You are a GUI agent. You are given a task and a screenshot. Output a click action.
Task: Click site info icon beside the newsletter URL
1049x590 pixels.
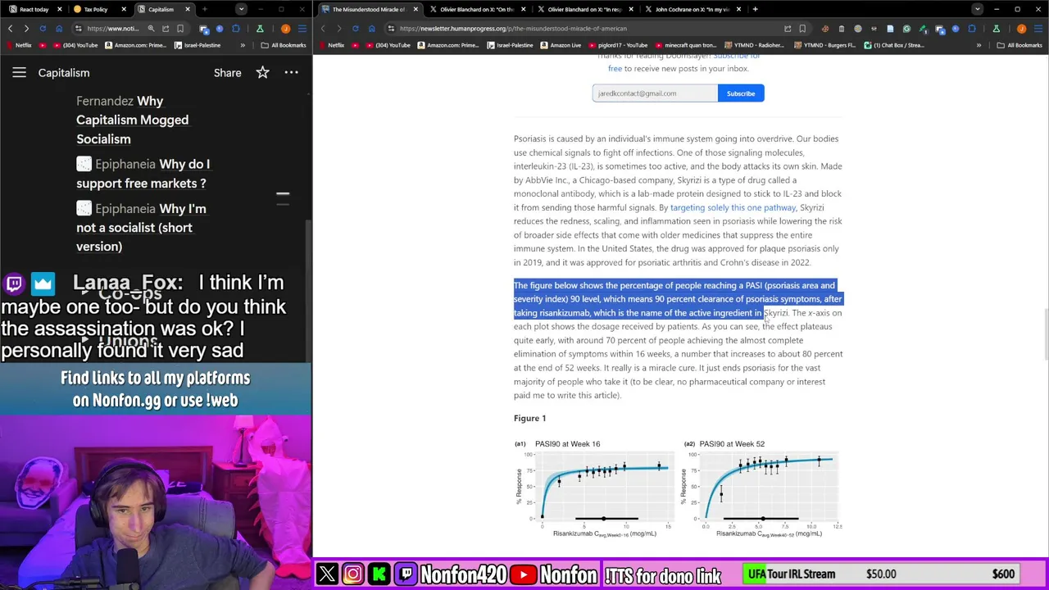[391, 29]
